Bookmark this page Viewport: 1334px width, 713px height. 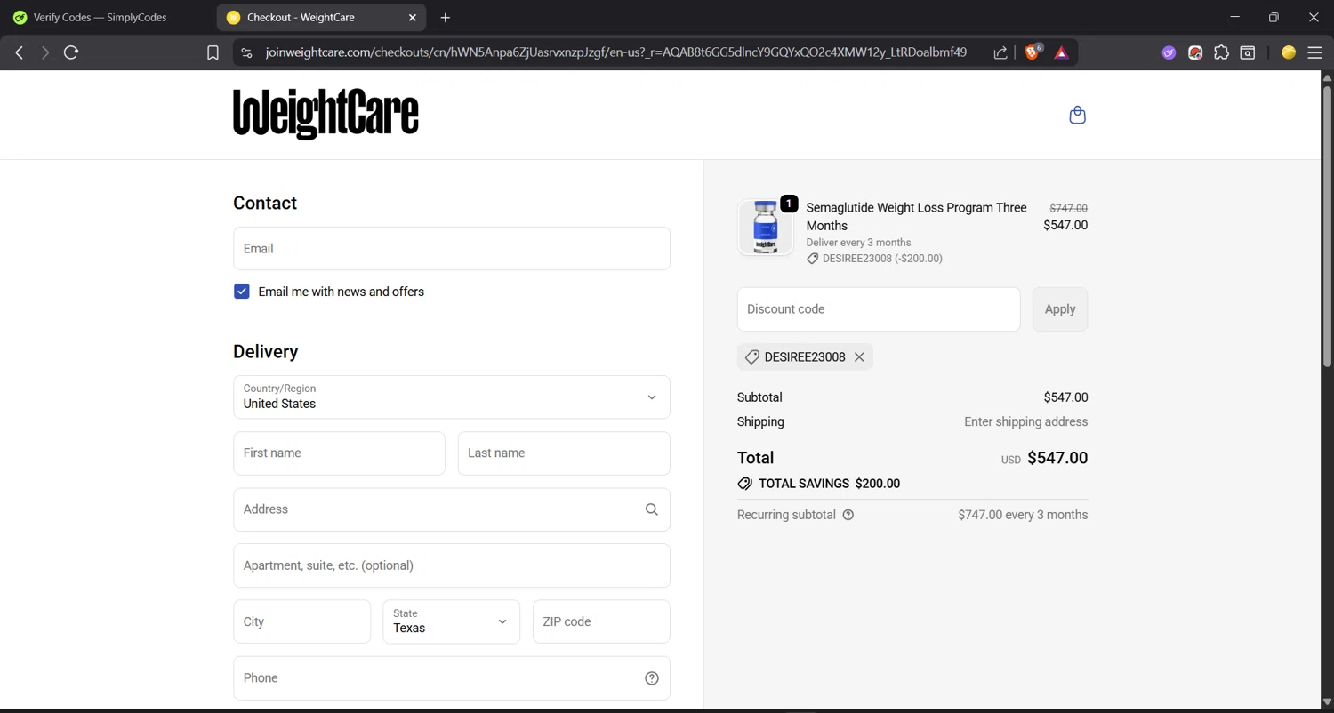point(213,52)
